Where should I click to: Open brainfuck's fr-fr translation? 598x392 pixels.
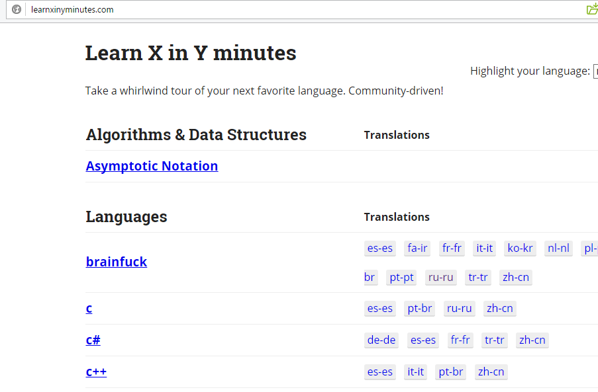(x=452, y=248)
